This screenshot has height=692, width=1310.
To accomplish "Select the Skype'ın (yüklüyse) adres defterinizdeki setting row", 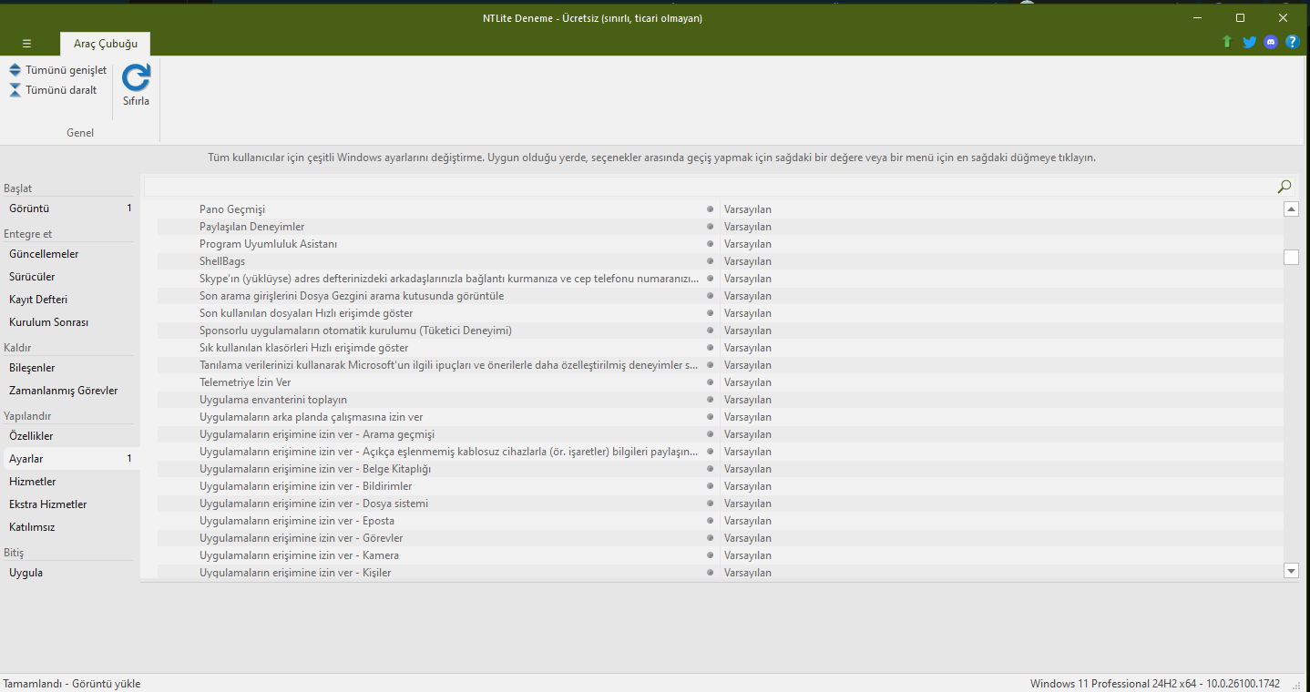I will tap(720, 279).
